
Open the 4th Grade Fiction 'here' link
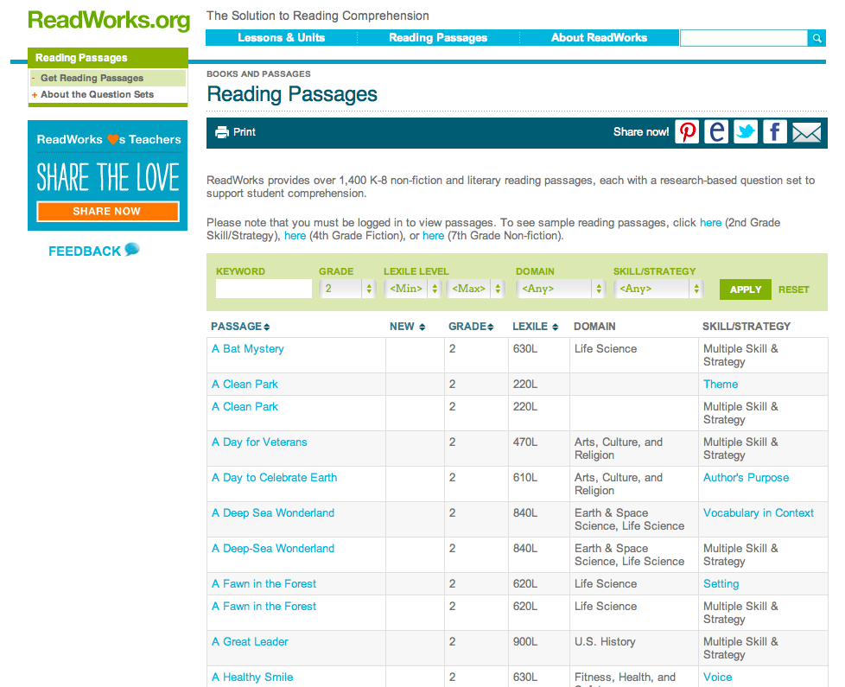[295, 235]
